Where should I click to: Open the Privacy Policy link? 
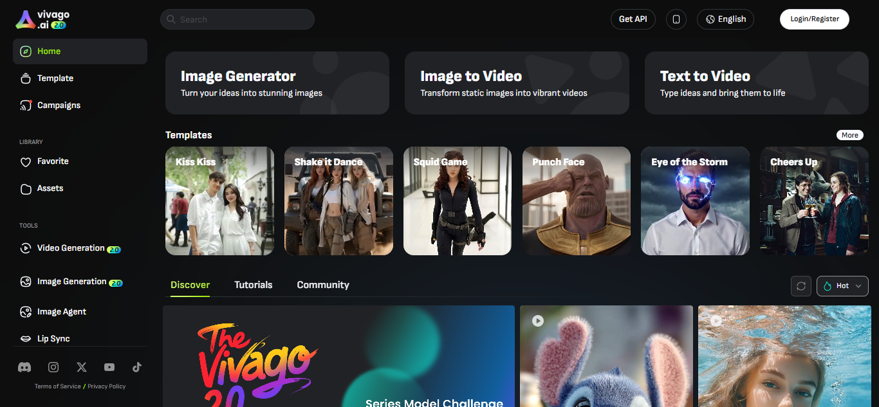coord(107,386)
